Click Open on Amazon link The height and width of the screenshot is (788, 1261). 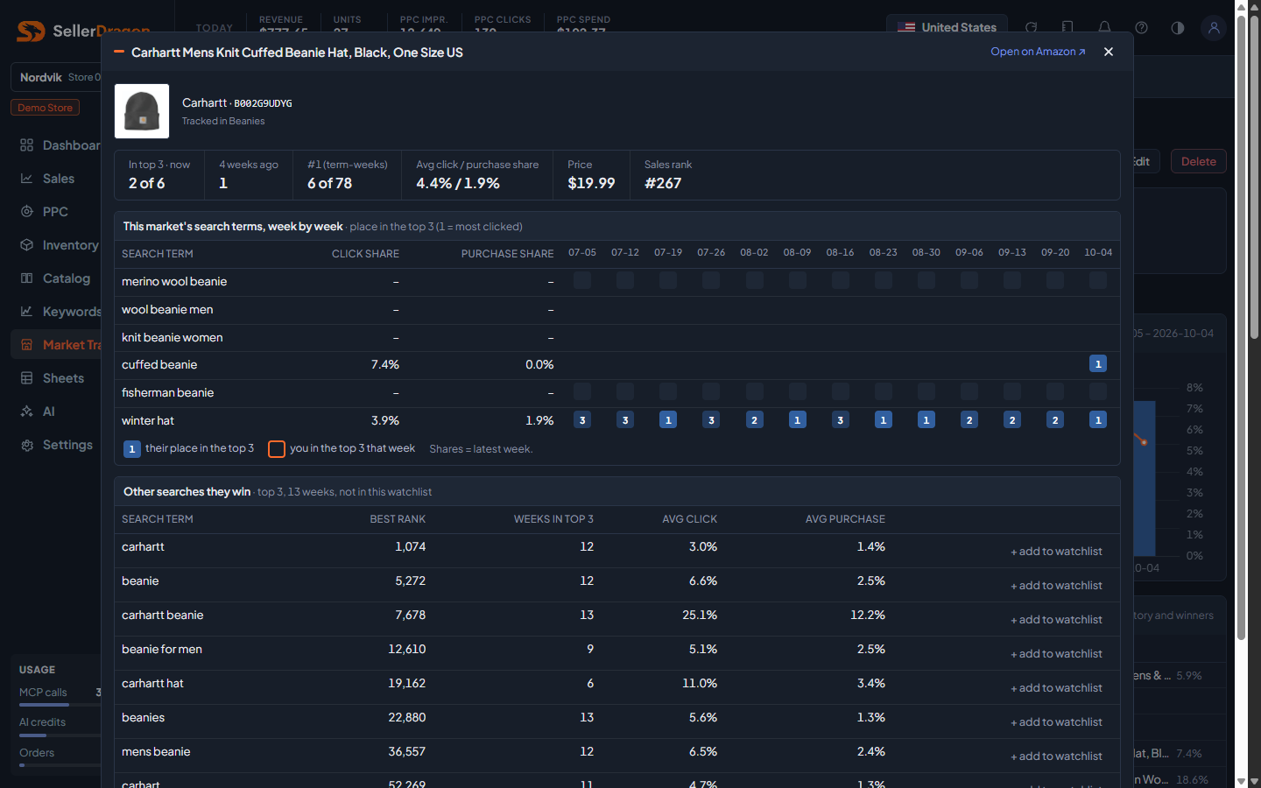[x=1038, y=52]
